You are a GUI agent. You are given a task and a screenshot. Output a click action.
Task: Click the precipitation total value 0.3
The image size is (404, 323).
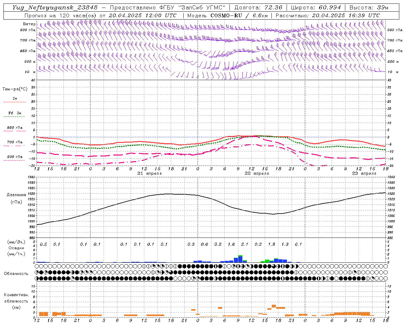[191, 244]
